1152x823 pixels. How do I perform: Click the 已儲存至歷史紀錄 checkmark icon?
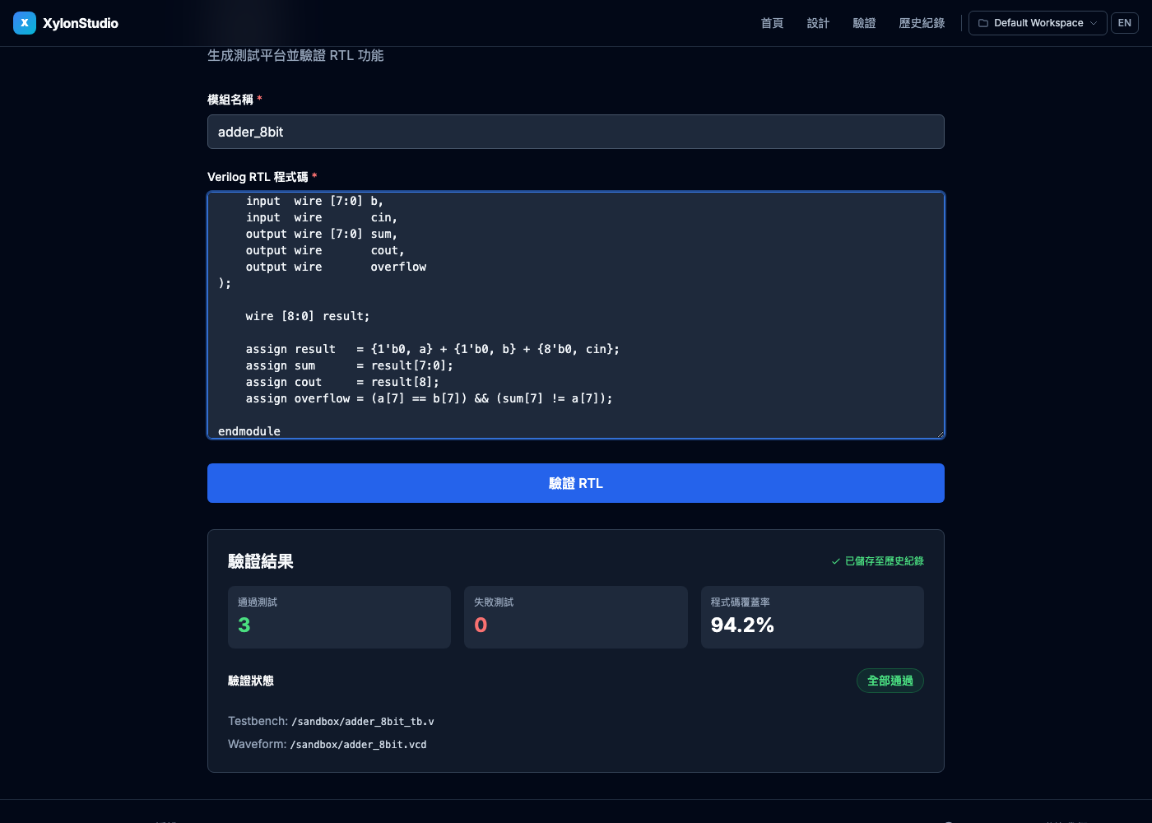pyautogui.click(x=836, y=561)
